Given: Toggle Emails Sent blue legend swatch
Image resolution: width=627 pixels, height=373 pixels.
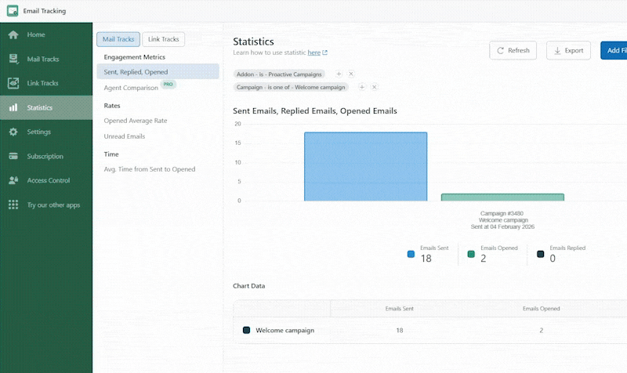Looking at the screenshot, I should tap(411, 254).
